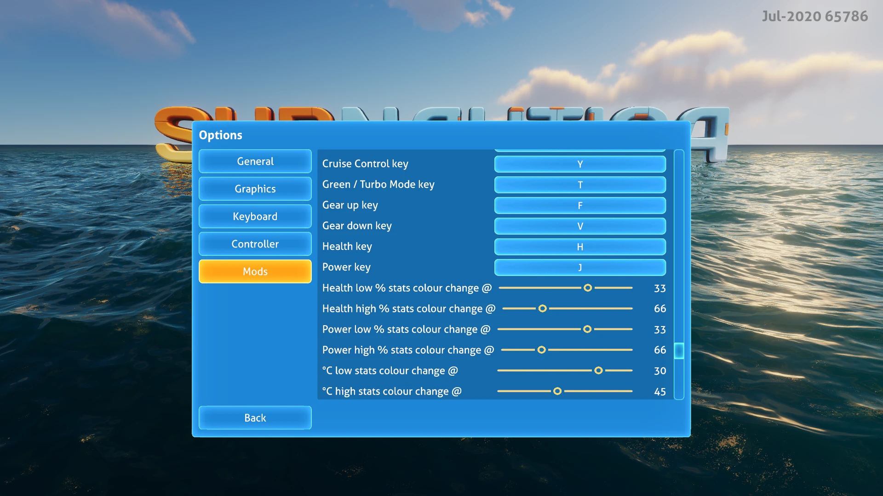The image size is (883, 496).
Task: Click Health low % colour change slider knob
Action: pyautogui.click(x=588, y=288)
